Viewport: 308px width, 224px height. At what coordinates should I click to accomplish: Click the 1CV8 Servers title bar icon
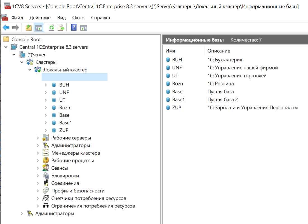tap(7, 6)
